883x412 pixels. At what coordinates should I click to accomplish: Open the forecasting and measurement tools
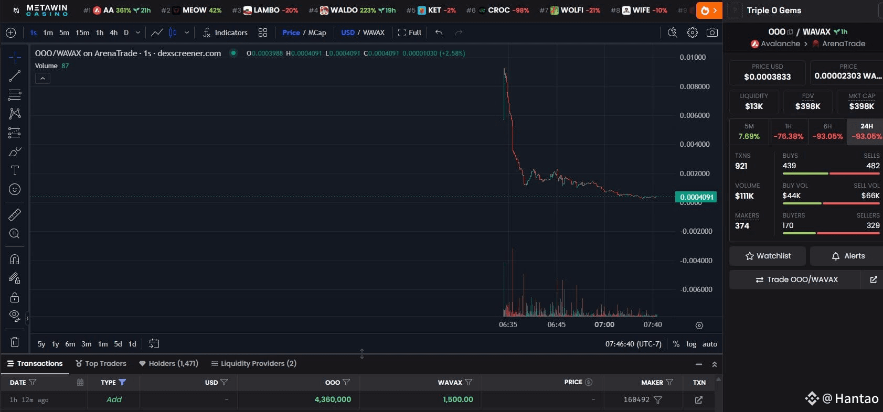[x=15, y=133]
